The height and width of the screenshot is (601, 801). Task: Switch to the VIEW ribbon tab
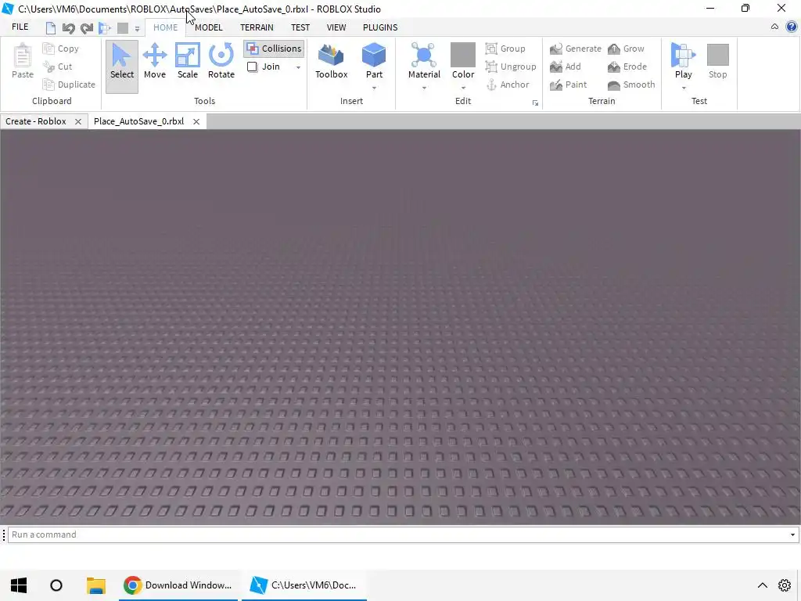coord(336,27)
